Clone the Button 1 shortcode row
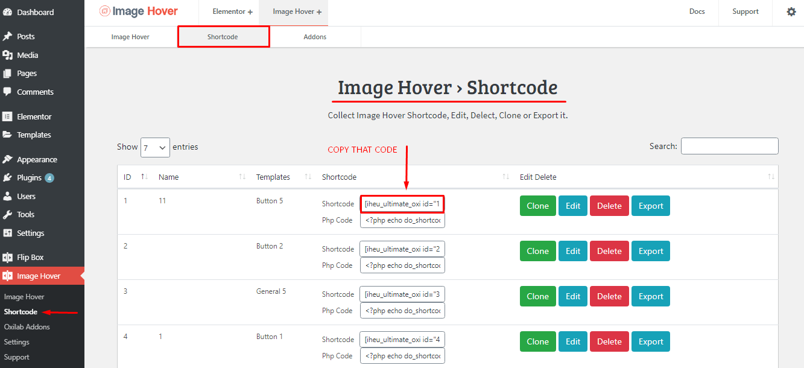The image size is (804, 368). (537, 341)
